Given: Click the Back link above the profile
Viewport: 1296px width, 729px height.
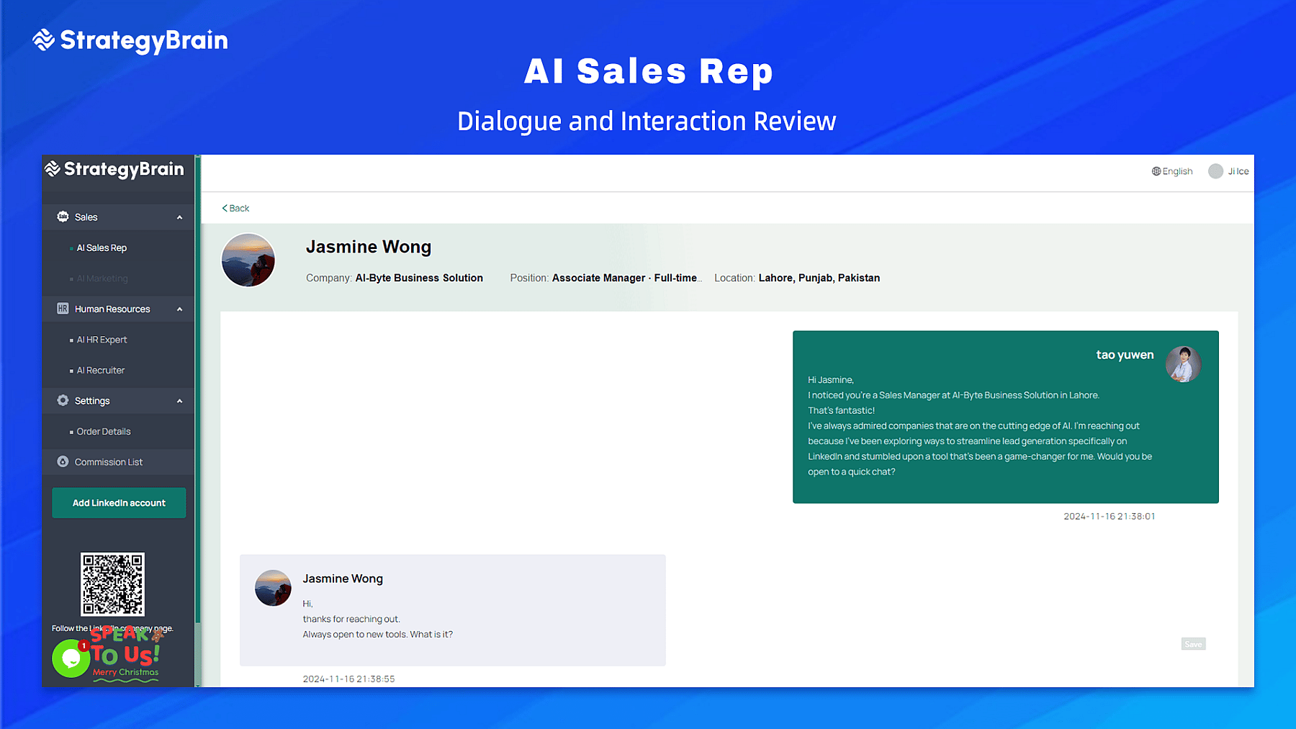Looking at the screenshot, I should coord(235,208).
